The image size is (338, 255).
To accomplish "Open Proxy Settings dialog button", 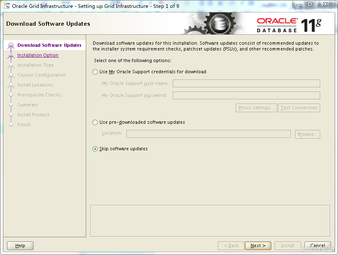I will (256, 108).
